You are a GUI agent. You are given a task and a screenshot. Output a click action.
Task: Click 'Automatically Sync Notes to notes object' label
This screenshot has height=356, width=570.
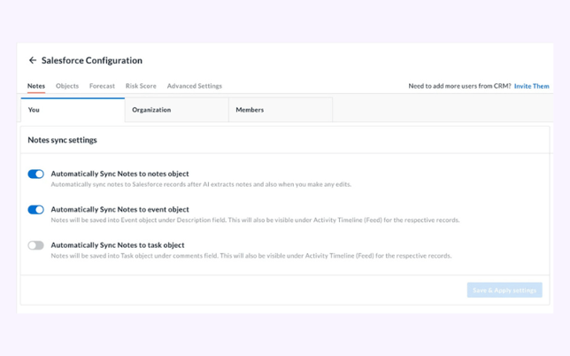pos(120,174)
